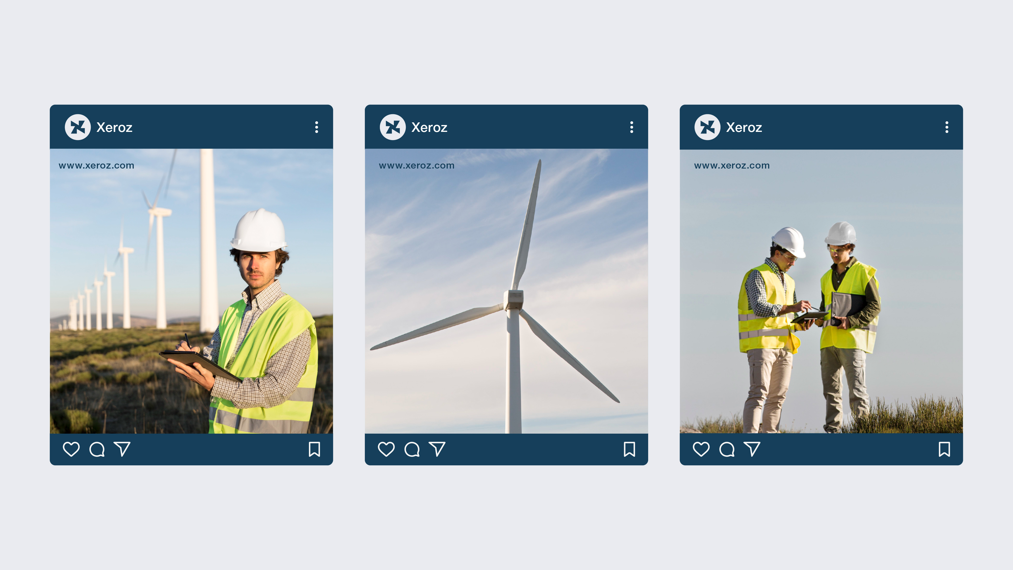
Task: Open comments on the first post
Action: click(97, 449)
